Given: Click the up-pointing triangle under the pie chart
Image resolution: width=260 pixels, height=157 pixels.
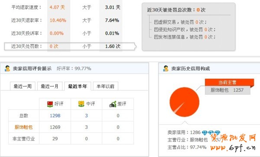Looking at the screenshot, I should pyautogui.click(x=185, y=122).
